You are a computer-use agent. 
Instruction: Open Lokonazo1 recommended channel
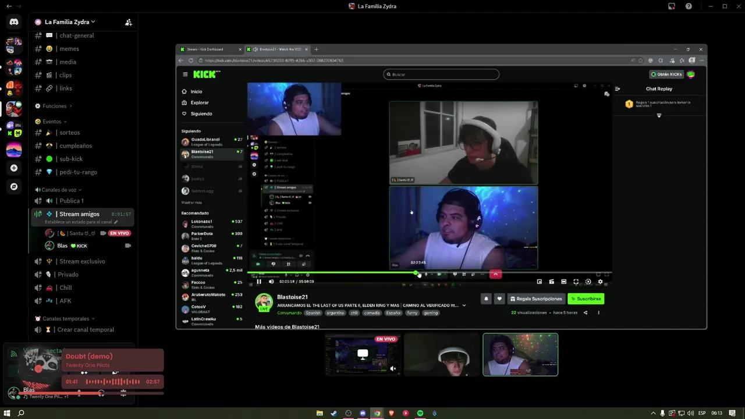pyautogui.click(x=212, y=223)
